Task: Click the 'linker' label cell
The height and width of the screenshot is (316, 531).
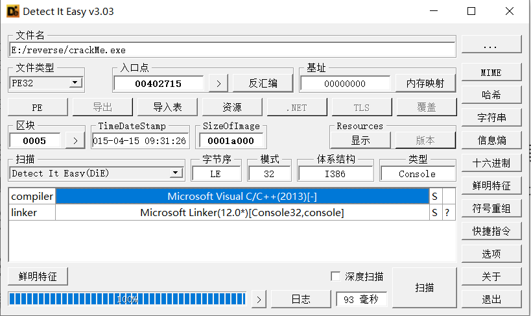Action: tap(32, 213)
